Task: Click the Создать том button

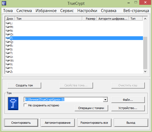Action: point(24,85)
